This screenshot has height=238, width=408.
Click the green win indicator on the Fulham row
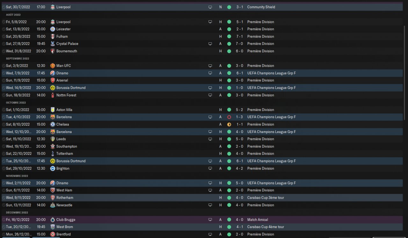(x=229, y=36)
